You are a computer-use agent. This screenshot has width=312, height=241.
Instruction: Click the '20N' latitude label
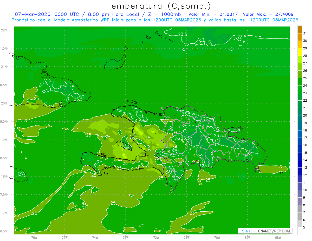4,103
